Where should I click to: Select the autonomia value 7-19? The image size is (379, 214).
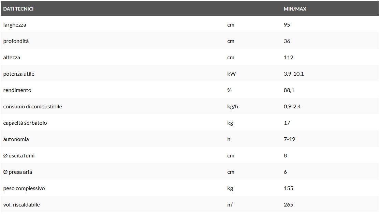(289, 139)
